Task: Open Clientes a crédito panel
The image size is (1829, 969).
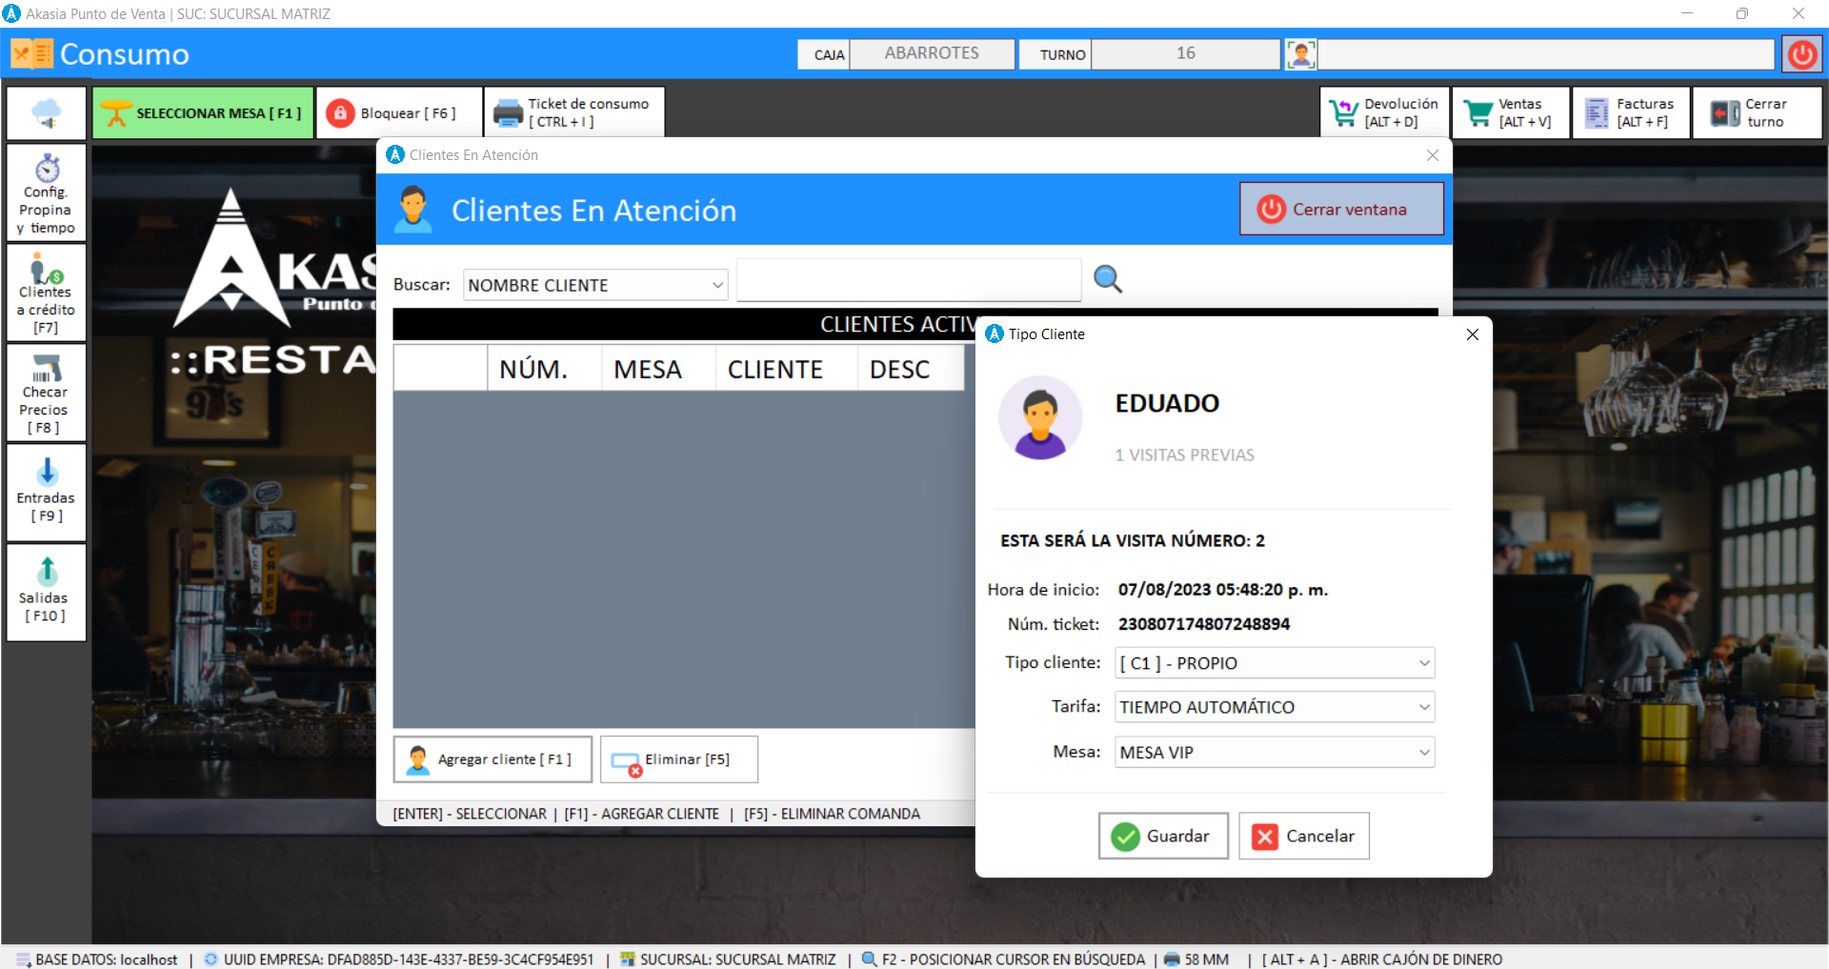Action: coord(46,293)
